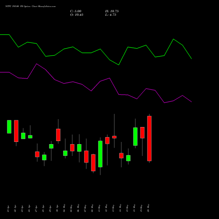This screenshot has width=219, height=219.
Task: Select the open value "O: 10.45"
Action: coord(77,15)
